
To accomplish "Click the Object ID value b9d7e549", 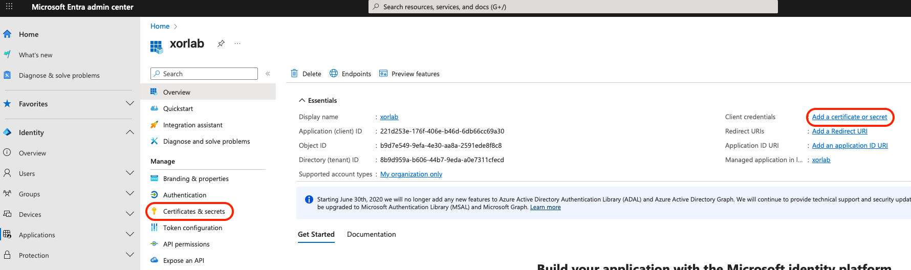I will 441,145.
